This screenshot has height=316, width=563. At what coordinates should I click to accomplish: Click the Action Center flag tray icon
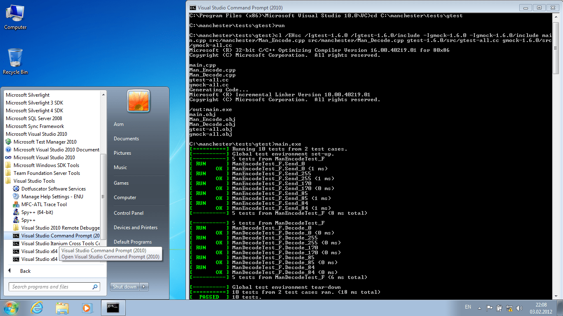(490, 308)
